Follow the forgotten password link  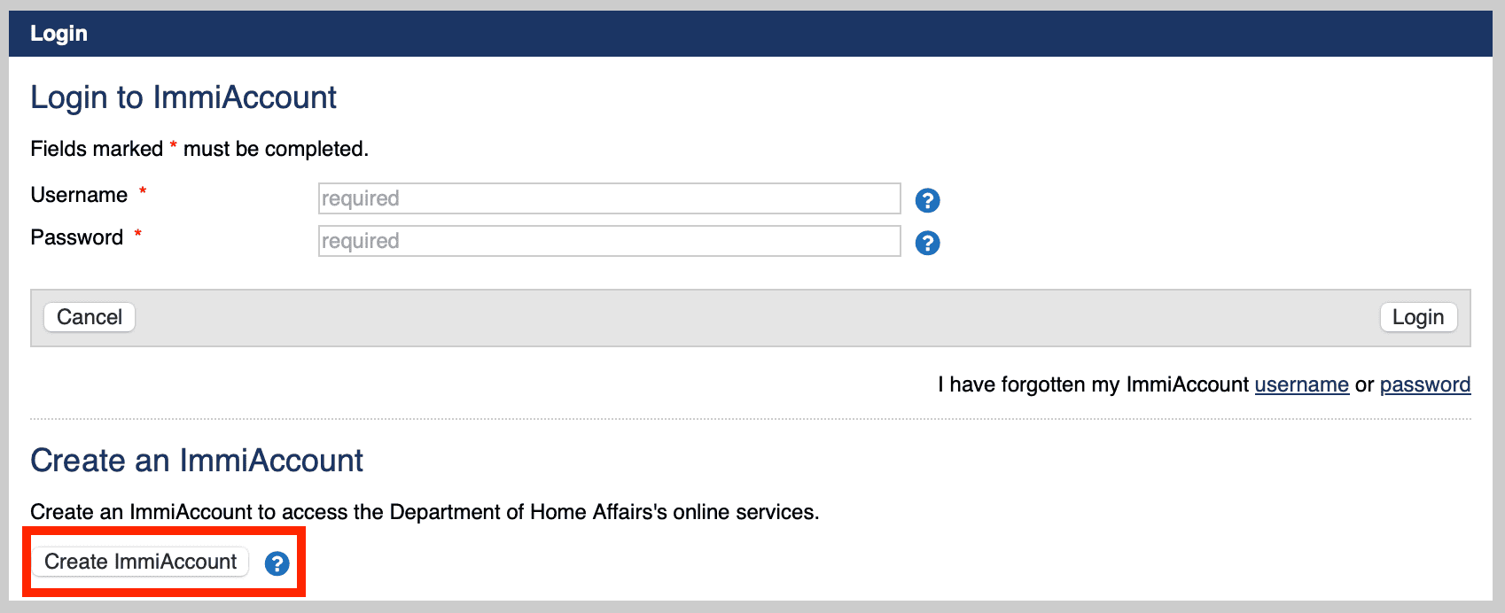pyautogui.click(x=1424, y=384)
